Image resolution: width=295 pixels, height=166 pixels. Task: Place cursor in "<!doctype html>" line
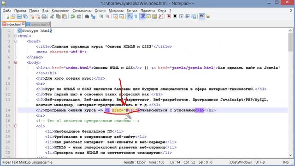pyautogui.click(x=35, y=31)
